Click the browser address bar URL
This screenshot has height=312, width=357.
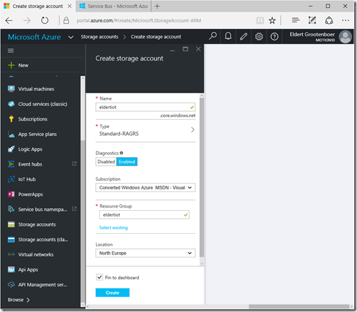click(138, 20)
